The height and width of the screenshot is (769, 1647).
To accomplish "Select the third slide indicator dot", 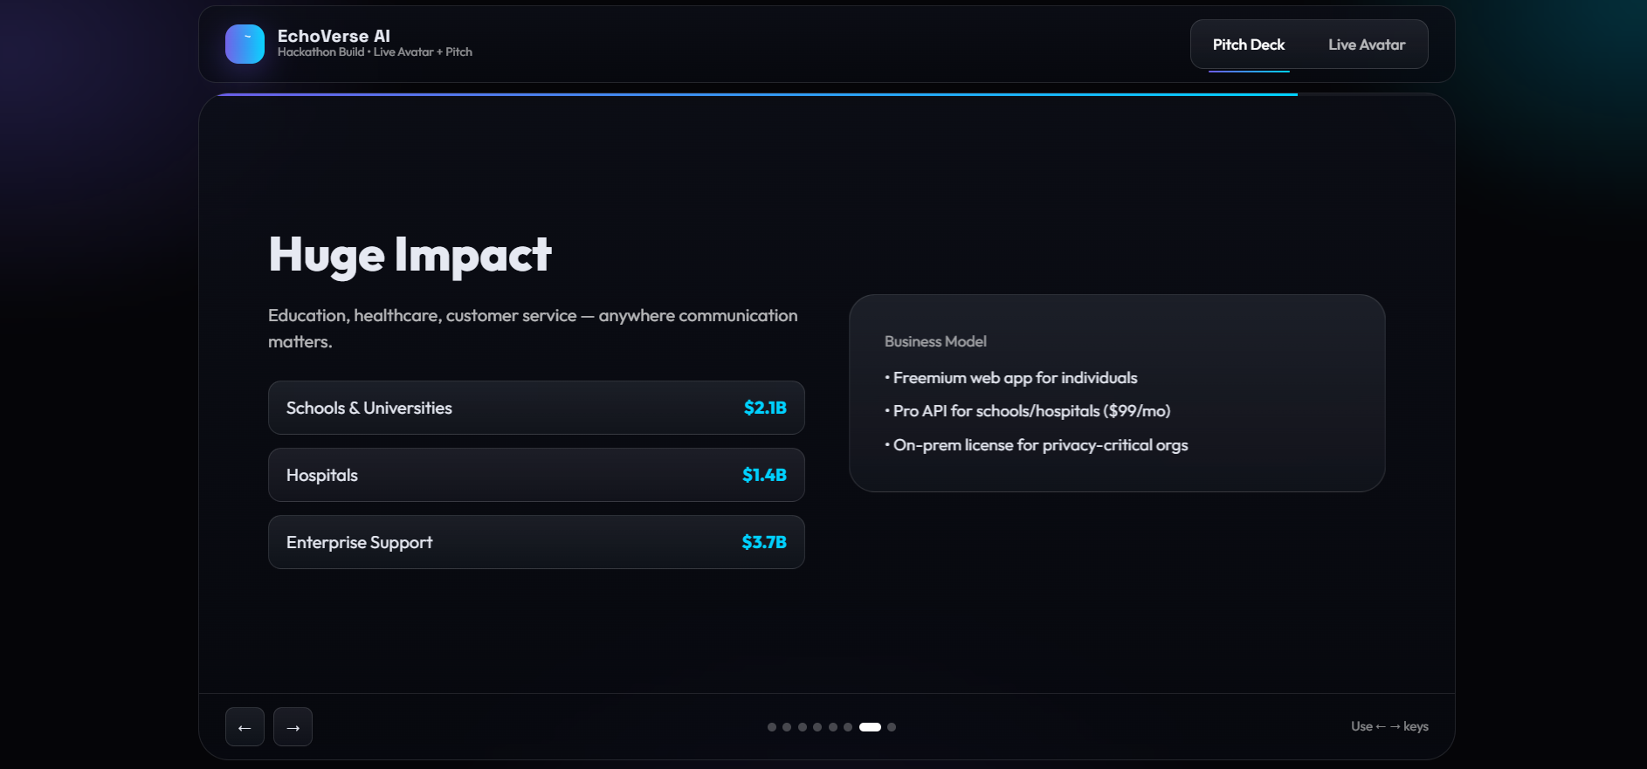I will click(x=803, y=726).
